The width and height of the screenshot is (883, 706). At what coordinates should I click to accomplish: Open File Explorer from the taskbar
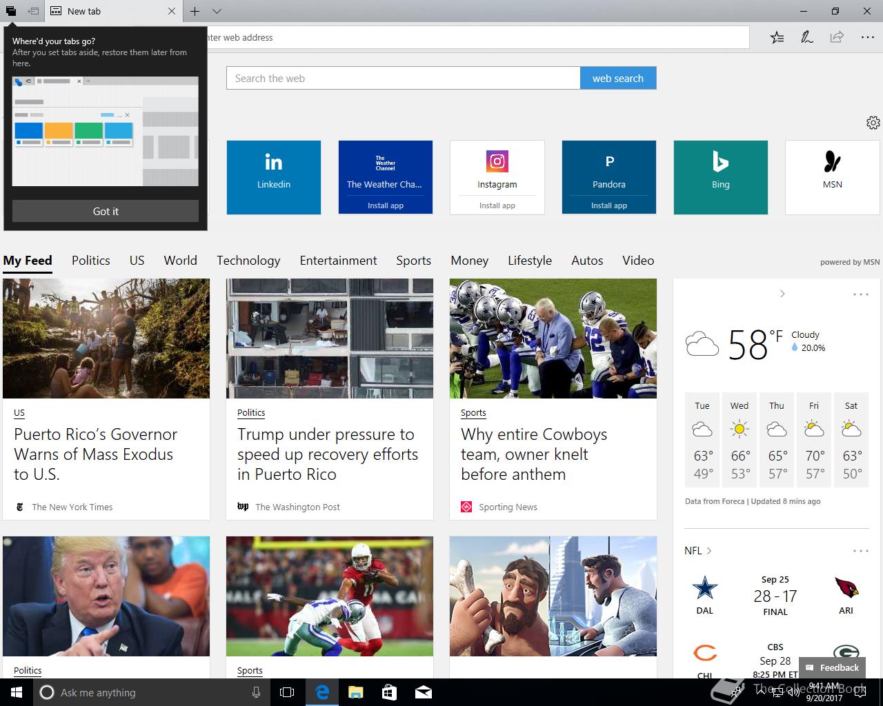pyautogui.click(x=355, y=692)
